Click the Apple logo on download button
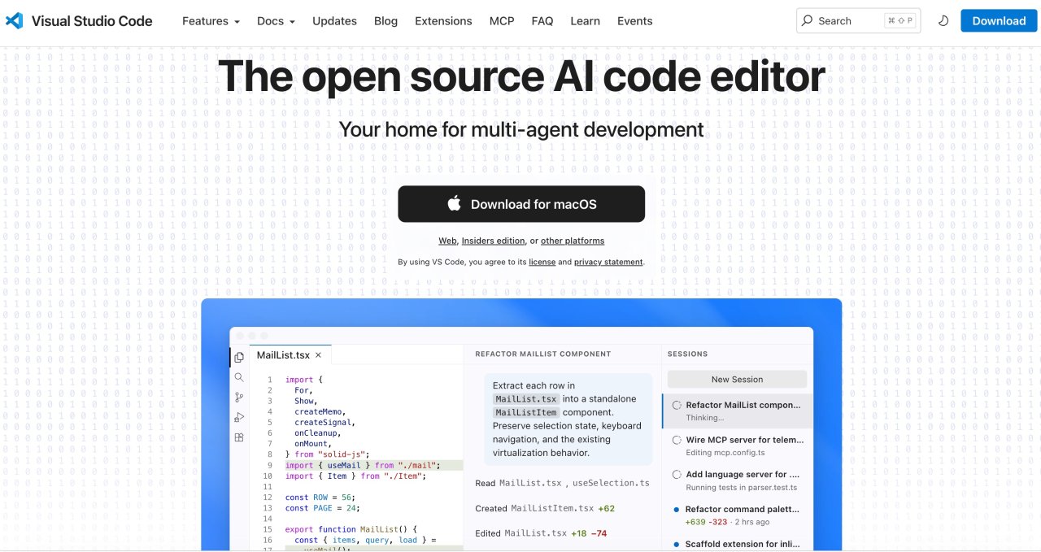Screen dimensions: 1041x552 (455, 203)
